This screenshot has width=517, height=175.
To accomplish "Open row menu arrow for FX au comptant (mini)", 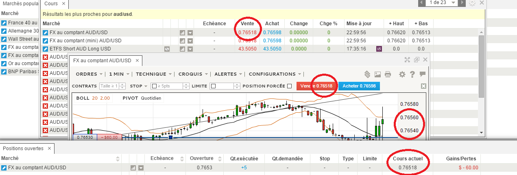I will [x=190, y=41].
